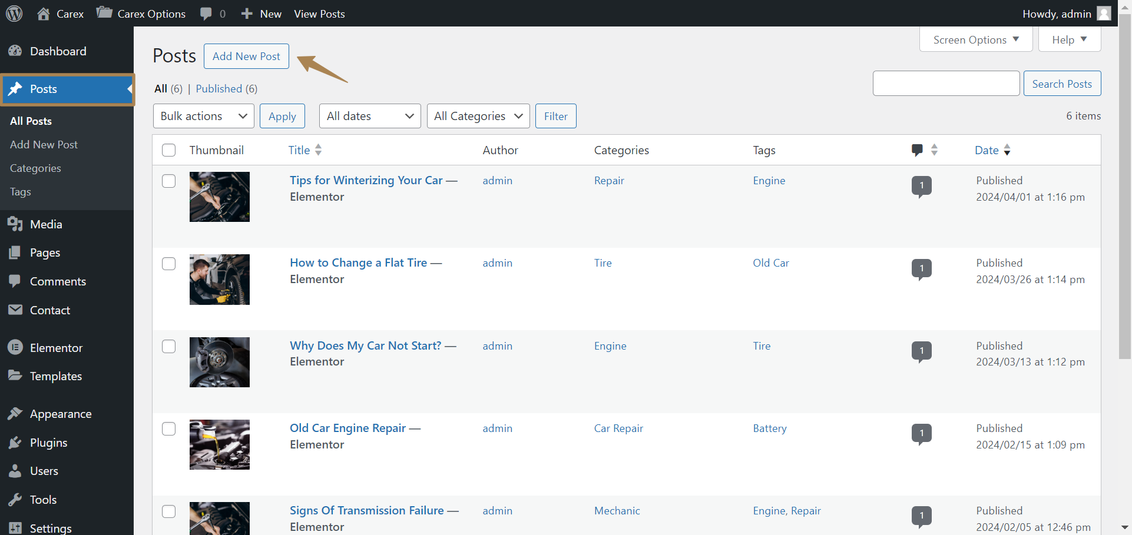Click the Elementor sidebar icon

tap(15, 347)
